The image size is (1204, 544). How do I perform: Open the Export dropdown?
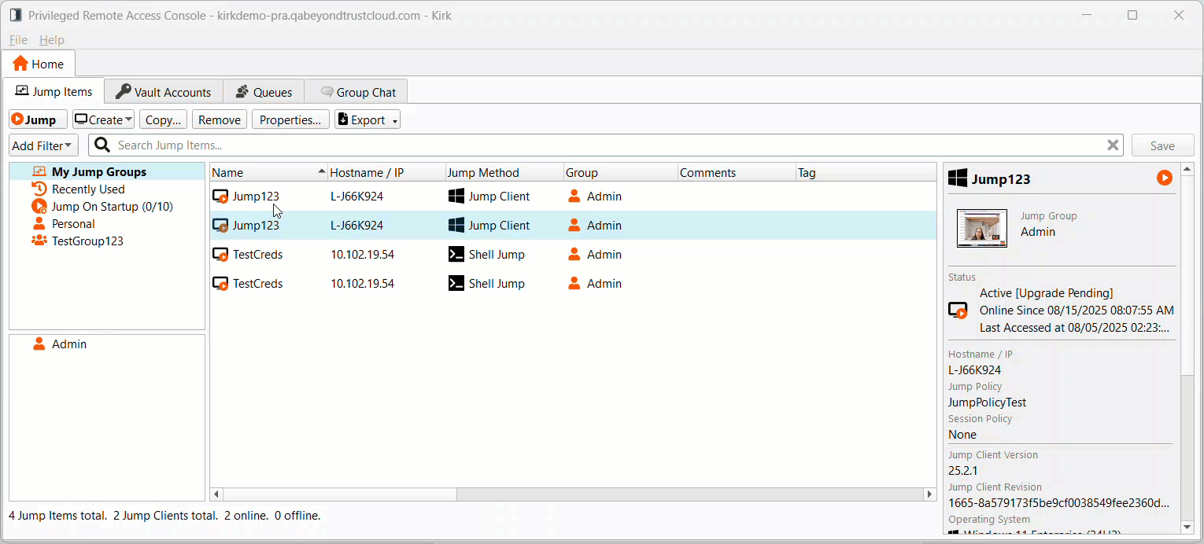367,119
